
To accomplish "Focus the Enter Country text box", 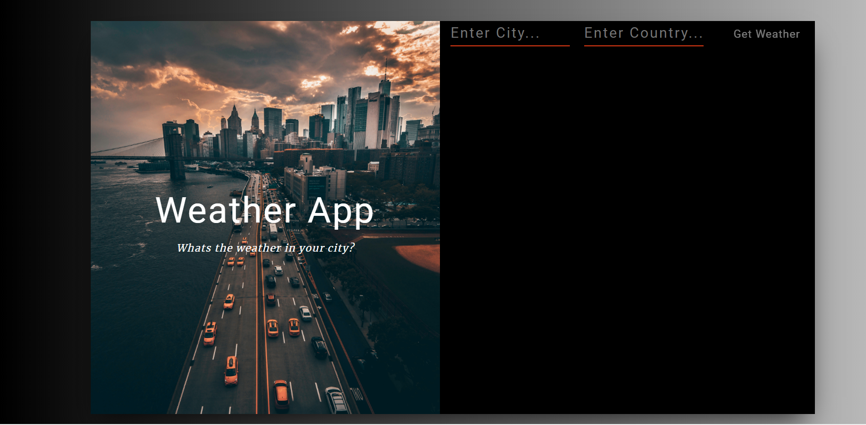I will point(643,33).
